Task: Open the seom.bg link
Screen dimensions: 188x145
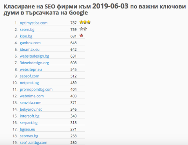Action: (27, 29)
